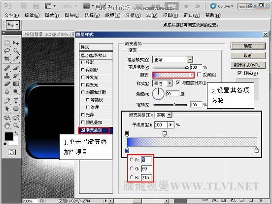
Task: Select the Magic Wand tool
Action: point(16,51)
